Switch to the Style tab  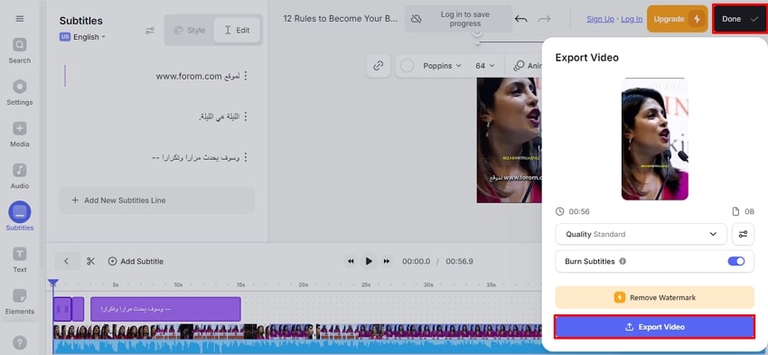(190, 31)
